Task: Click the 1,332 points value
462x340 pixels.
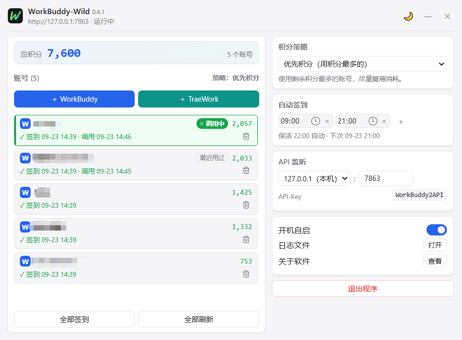Action: point(242,227)
